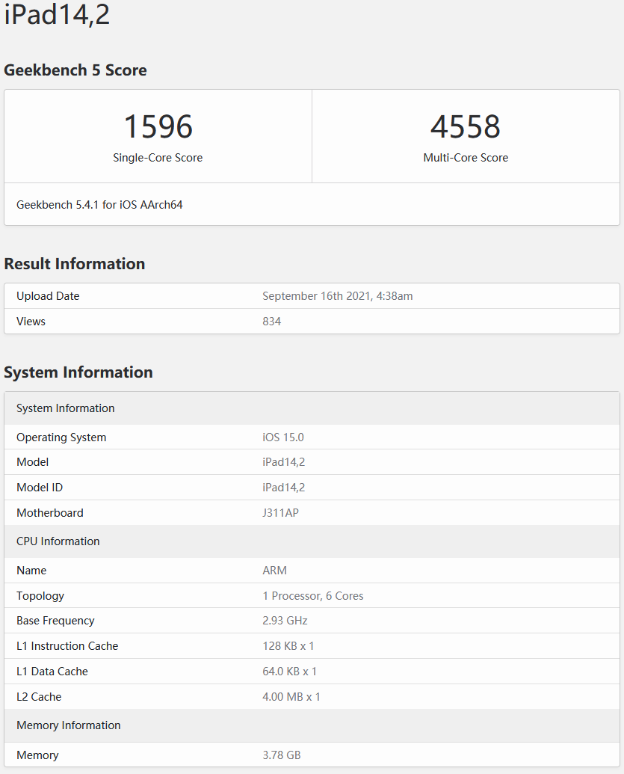Click the September 16th 2021 upload date value
The height and width of the screenshot is (774, 624).
pyautogui.click(x=337, y=296)
